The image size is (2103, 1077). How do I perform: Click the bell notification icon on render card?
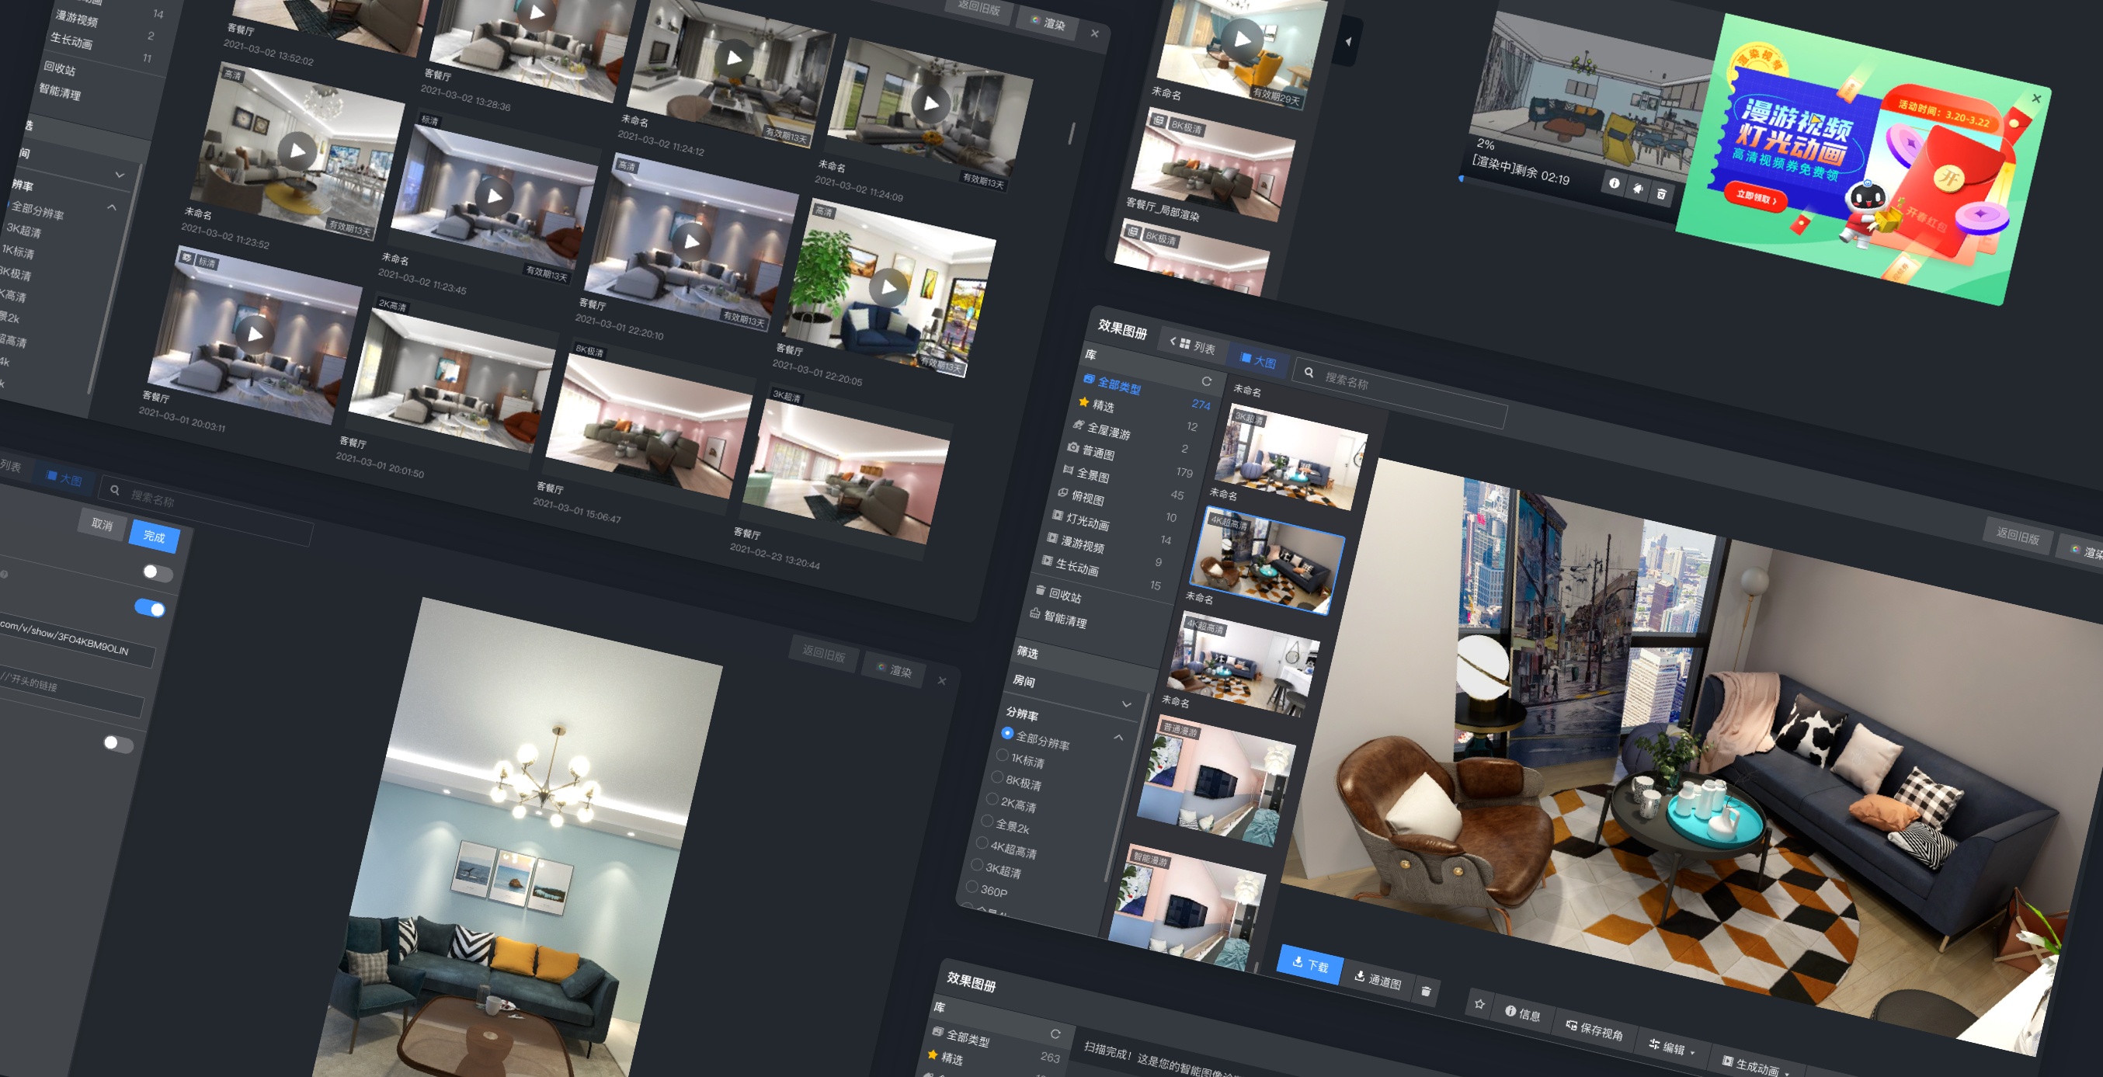coord(1638,189)
